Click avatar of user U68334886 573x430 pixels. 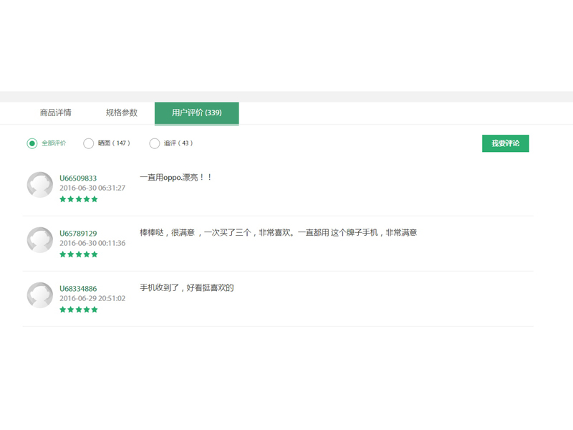click(40, 295)
